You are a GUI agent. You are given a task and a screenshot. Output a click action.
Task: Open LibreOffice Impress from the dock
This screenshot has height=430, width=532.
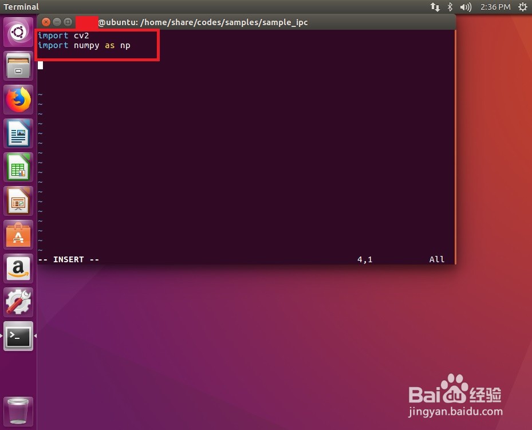(18, 200)
